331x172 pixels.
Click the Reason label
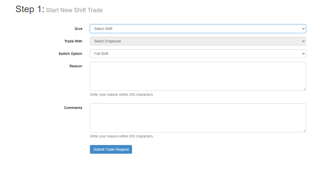(76, 66)
